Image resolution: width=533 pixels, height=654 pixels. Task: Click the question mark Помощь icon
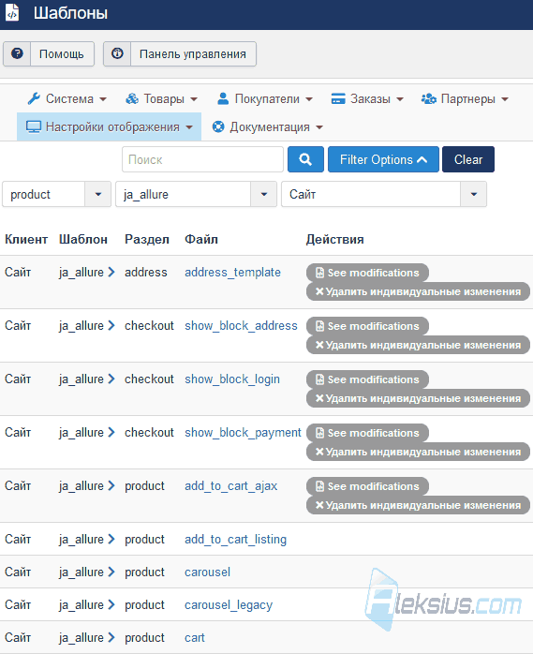pyautogui.click(x=17, y=53)
